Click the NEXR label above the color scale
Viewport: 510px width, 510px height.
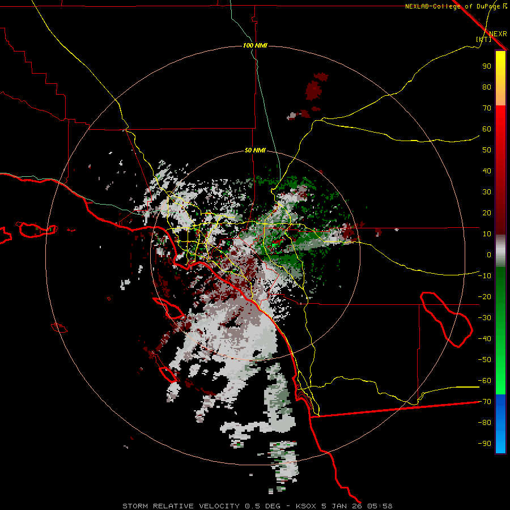498,34
